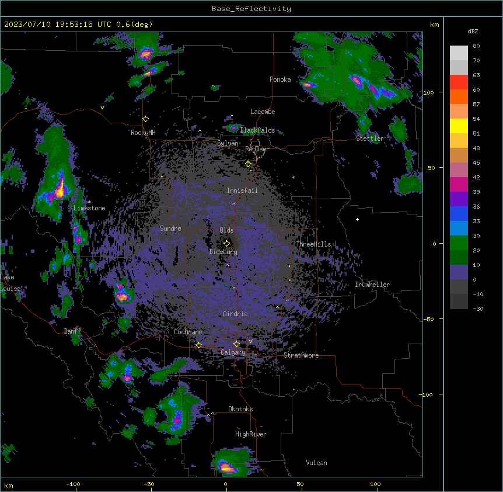Screen dimensions: 503x492
Task: Click the Cochrane city label
Action: [188, 332]
